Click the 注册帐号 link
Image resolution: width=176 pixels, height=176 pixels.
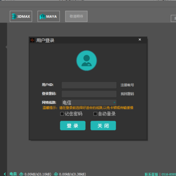click(x=127, y=85)
